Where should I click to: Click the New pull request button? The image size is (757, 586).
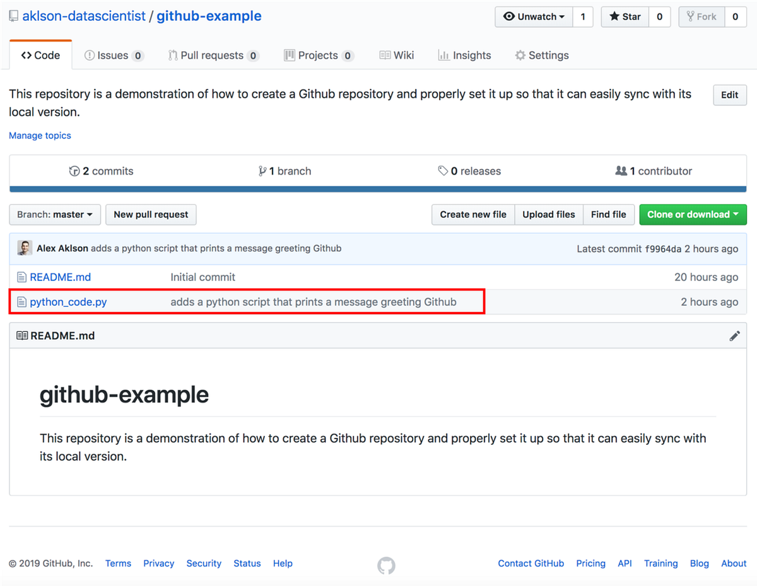[x=151, y=214]
